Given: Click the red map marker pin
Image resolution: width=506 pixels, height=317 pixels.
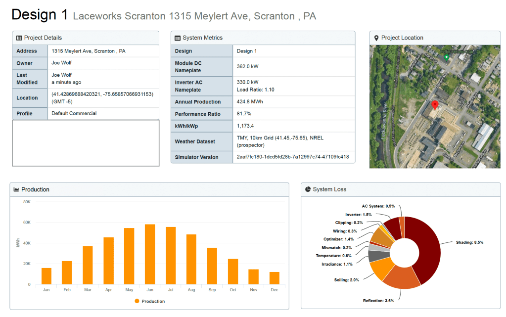Looking at the screenshot, I should (435, 105).
